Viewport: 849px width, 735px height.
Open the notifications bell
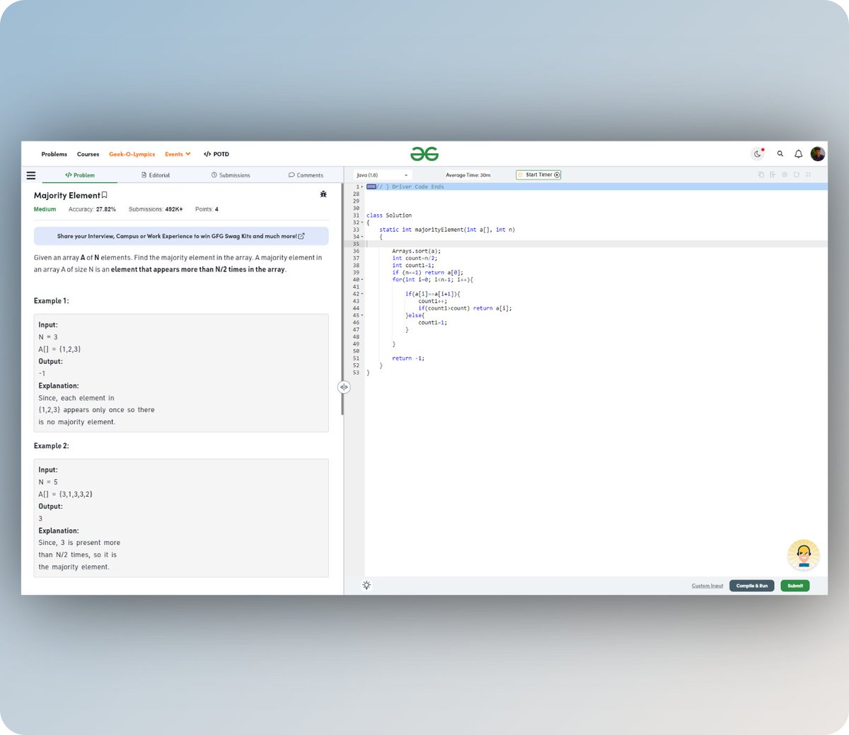(x=798, y=153)
